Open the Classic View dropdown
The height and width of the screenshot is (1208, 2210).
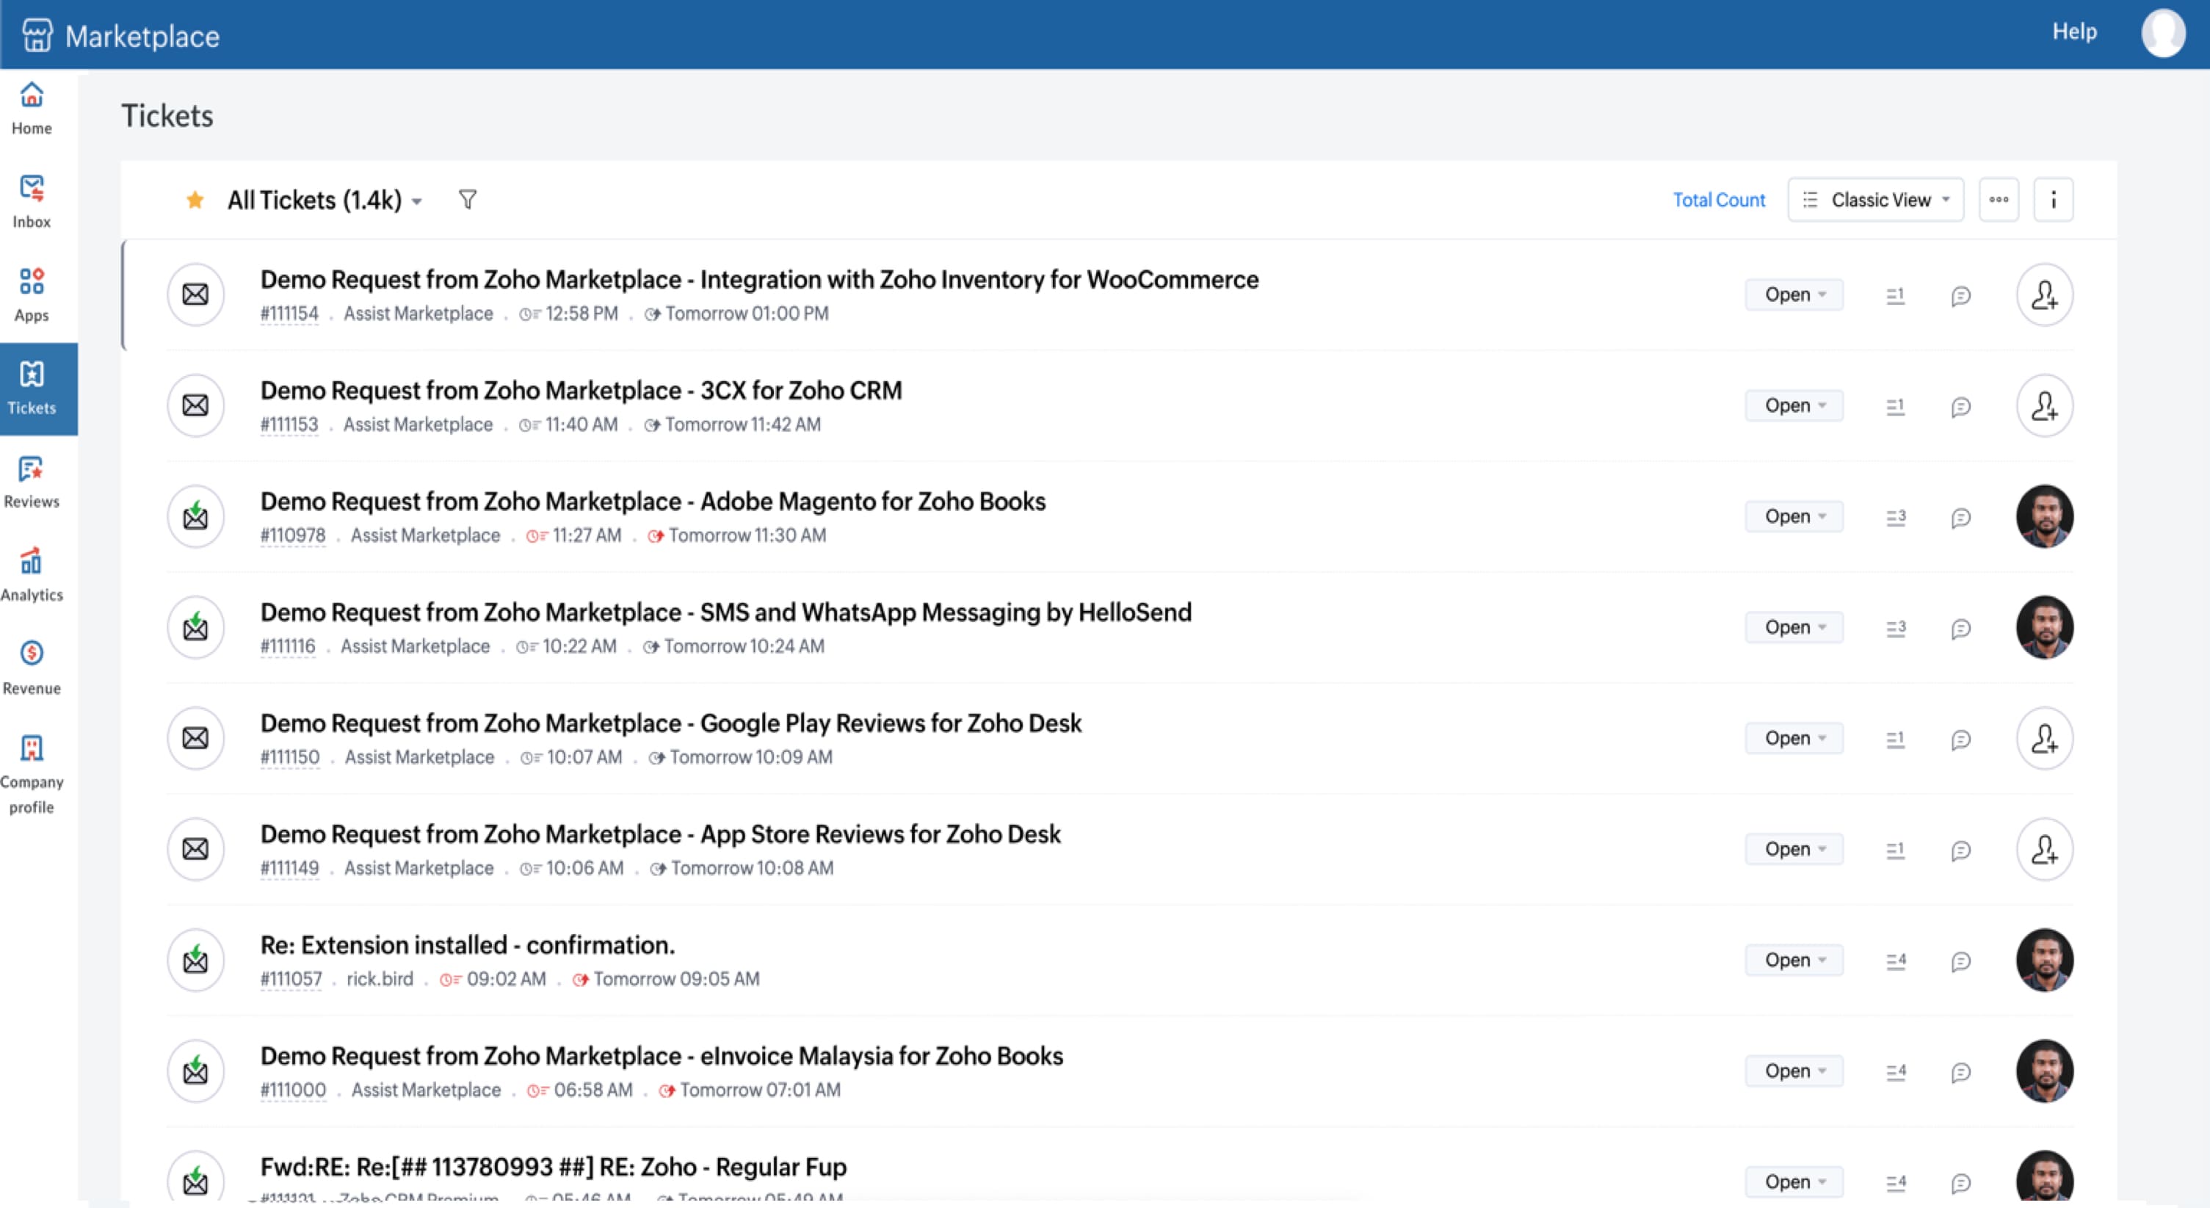coord(1875,200)
